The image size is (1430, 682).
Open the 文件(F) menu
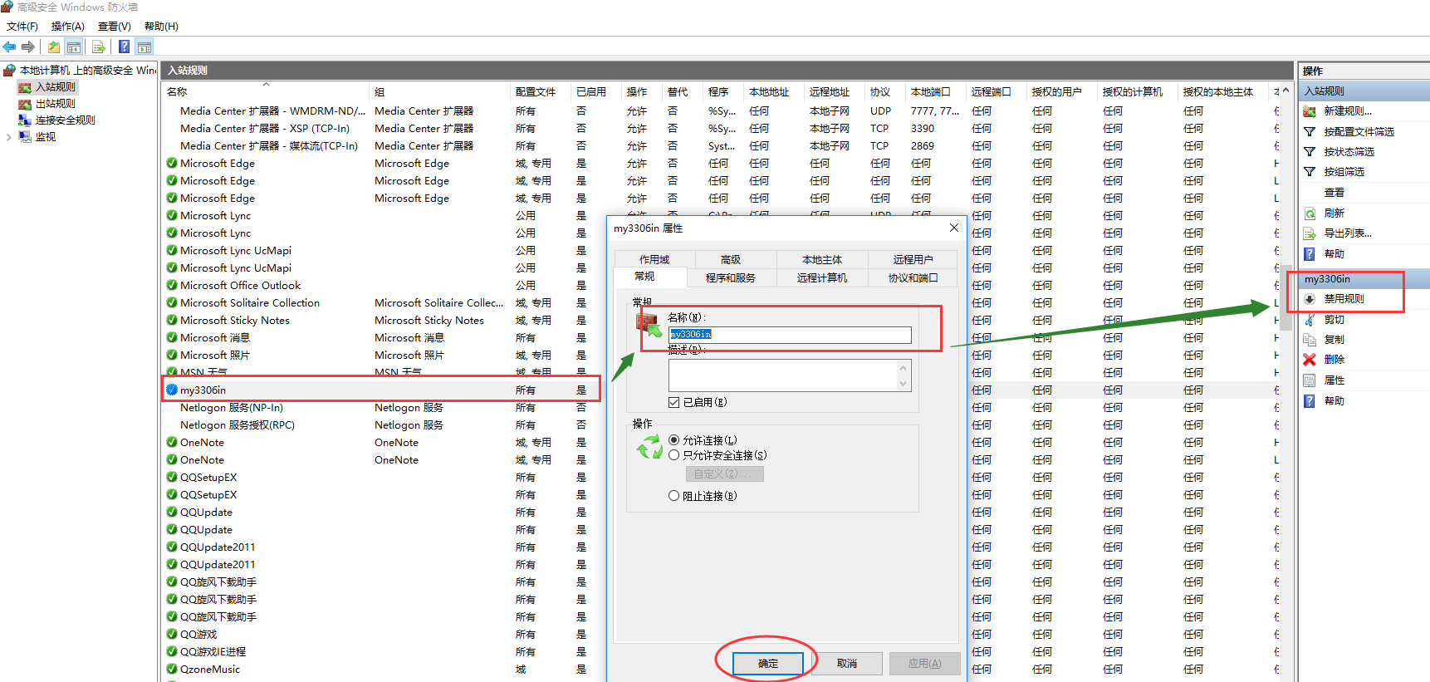coord(22,26)
